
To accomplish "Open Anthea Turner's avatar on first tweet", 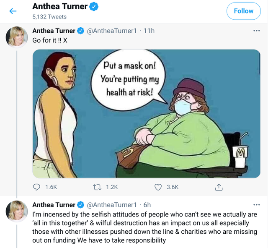I will click(17, 38).
